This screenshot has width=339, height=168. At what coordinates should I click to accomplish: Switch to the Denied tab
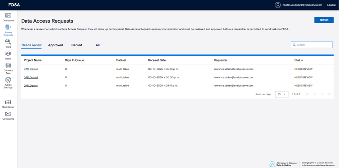pos(77,45)
